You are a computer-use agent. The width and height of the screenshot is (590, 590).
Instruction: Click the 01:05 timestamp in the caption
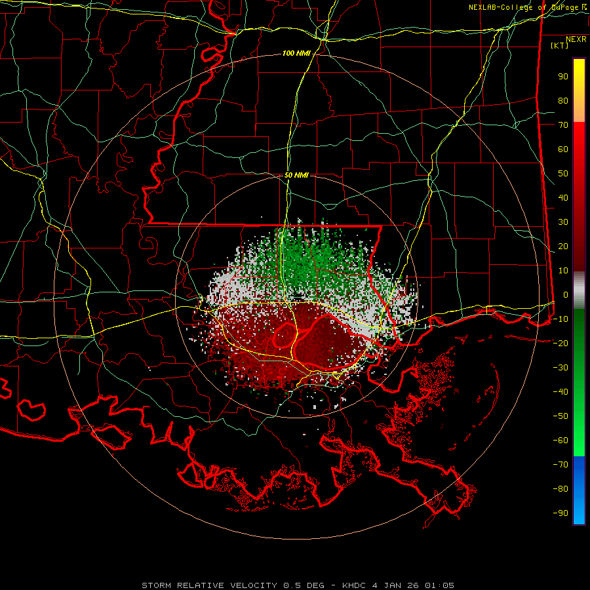[x=439, y=585]
